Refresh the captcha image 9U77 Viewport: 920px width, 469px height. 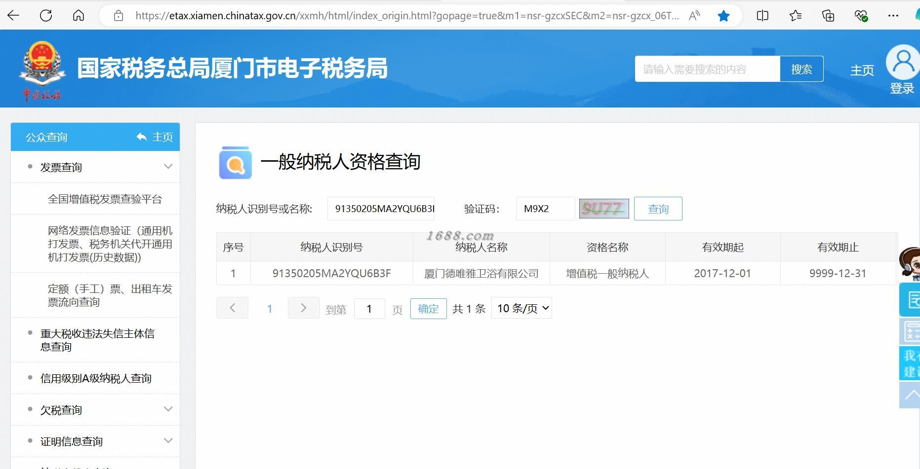604,209
